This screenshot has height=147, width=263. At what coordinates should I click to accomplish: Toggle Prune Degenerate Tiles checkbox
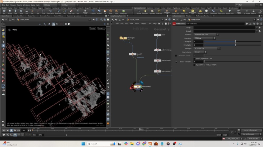194,59
